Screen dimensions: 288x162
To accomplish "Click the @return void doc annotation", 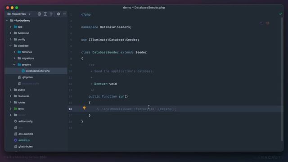I will [105, 84].
